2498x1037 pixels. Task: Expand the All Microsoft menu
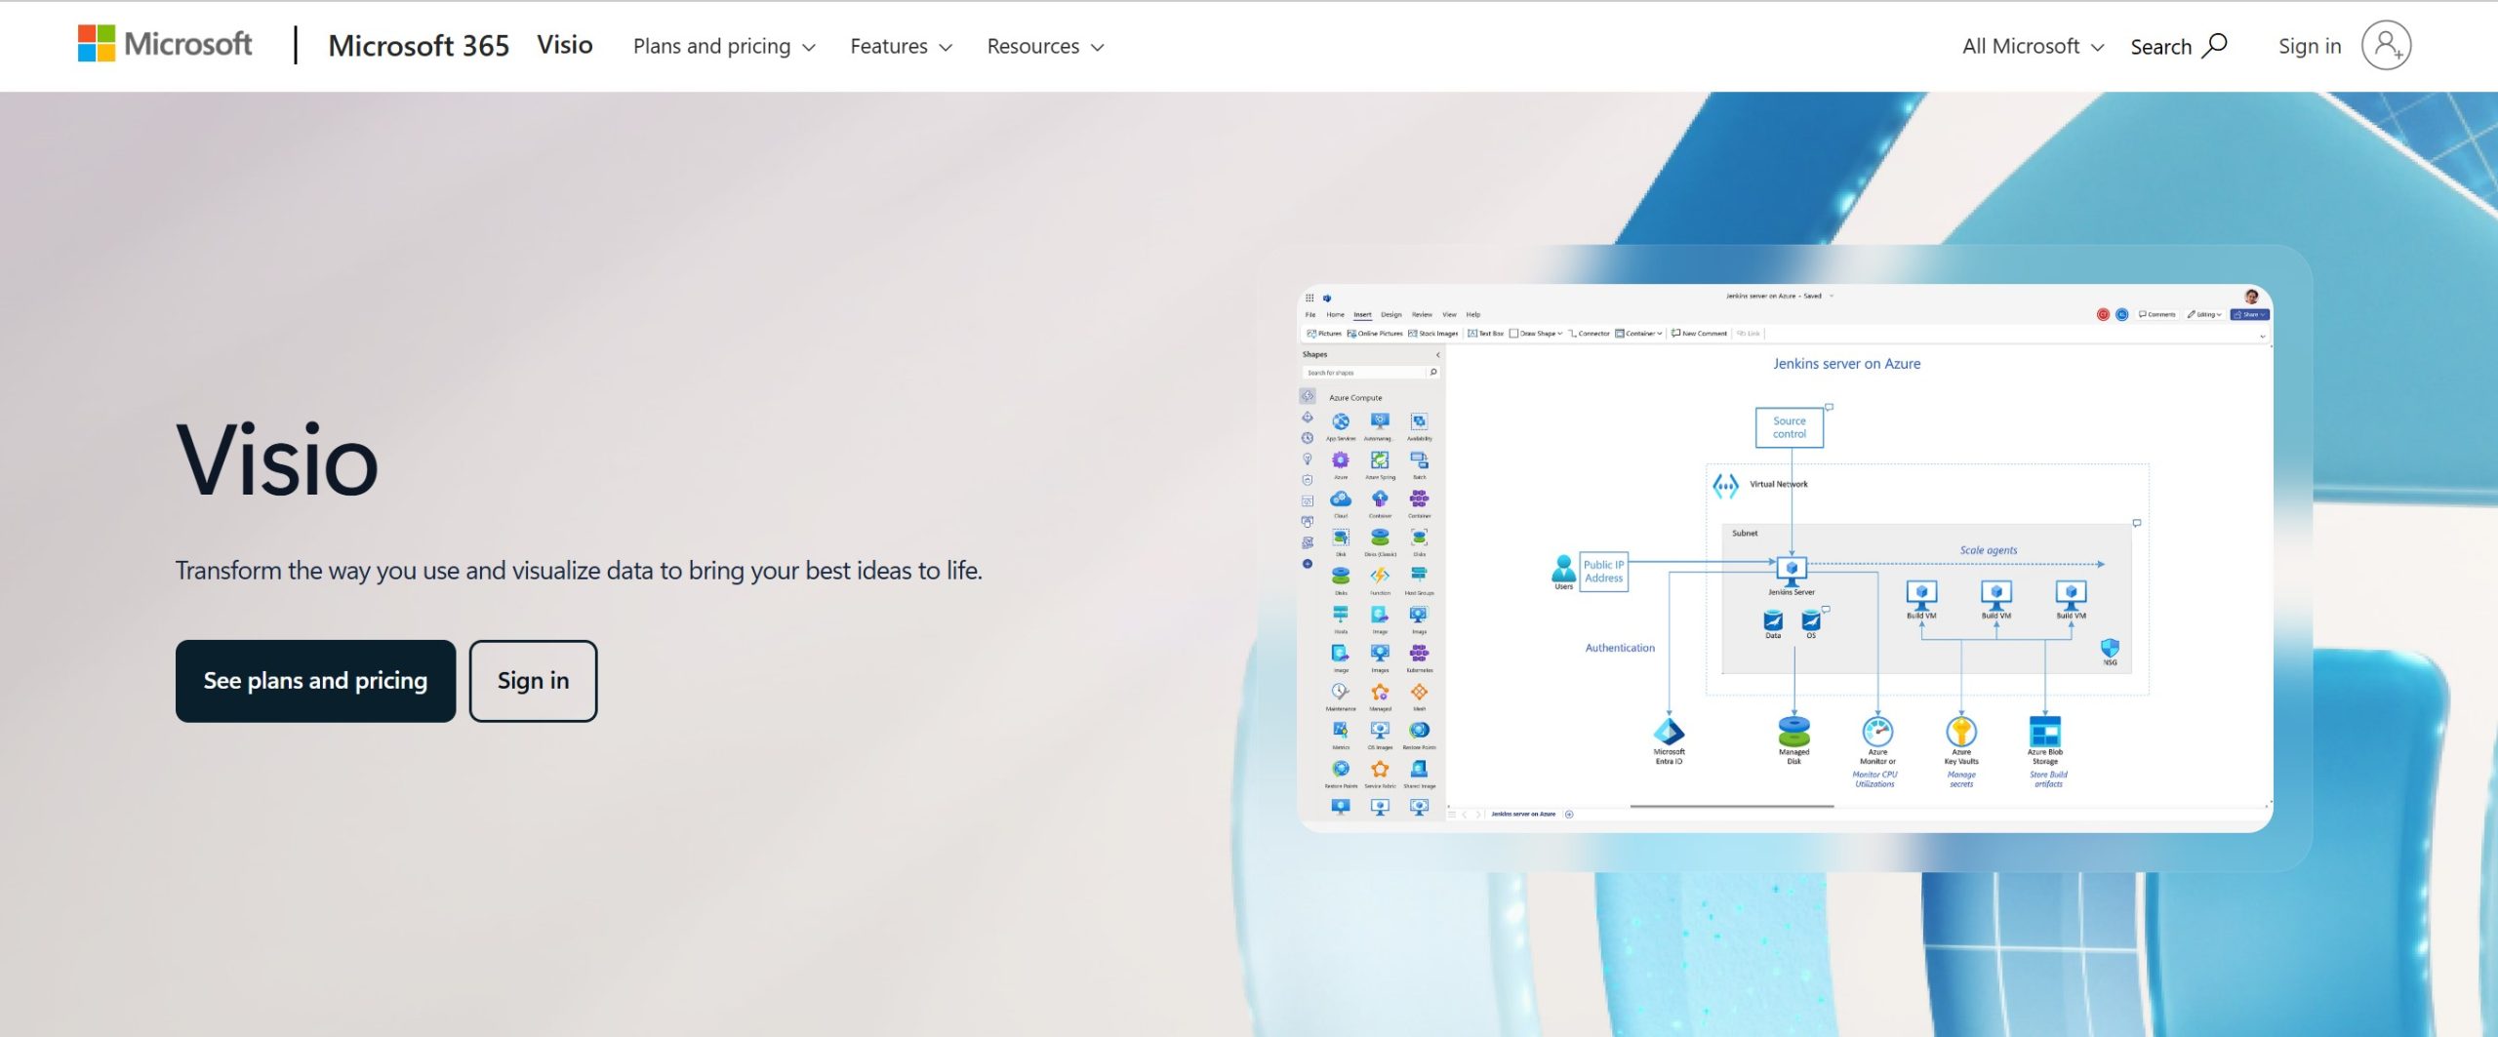click(2032, 46)
